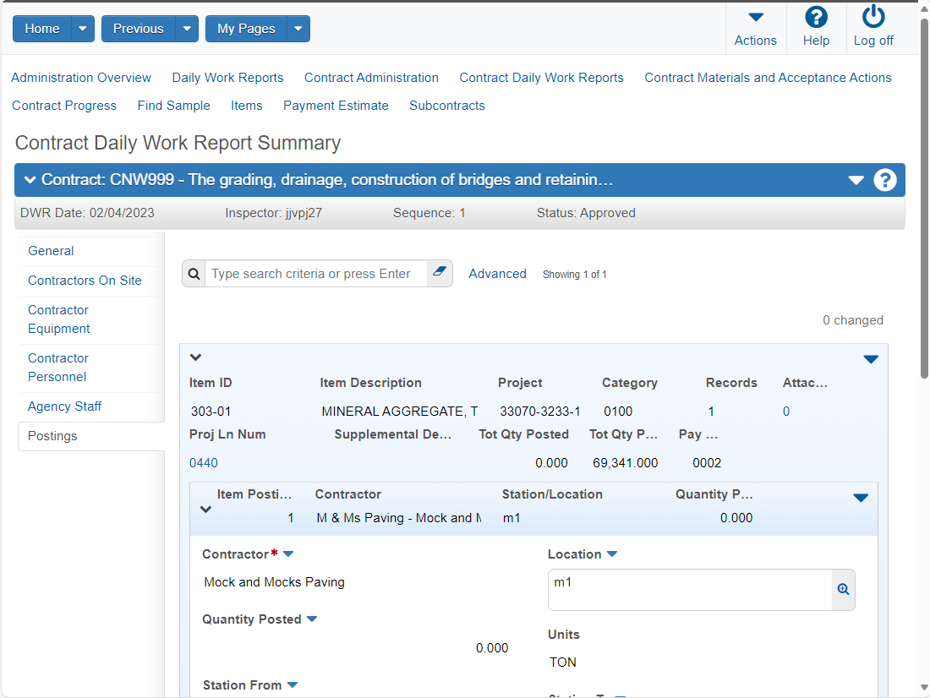Open the Home button dropdown arrow
This screenshot has height=698, width=930.
tap(83, 29)
